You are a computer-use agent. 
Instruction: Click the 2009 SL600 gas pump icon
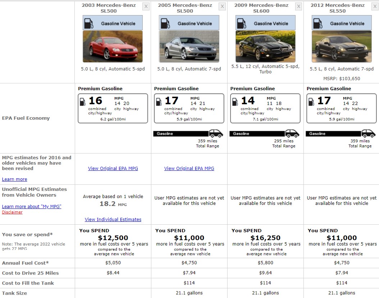[242, 23]
